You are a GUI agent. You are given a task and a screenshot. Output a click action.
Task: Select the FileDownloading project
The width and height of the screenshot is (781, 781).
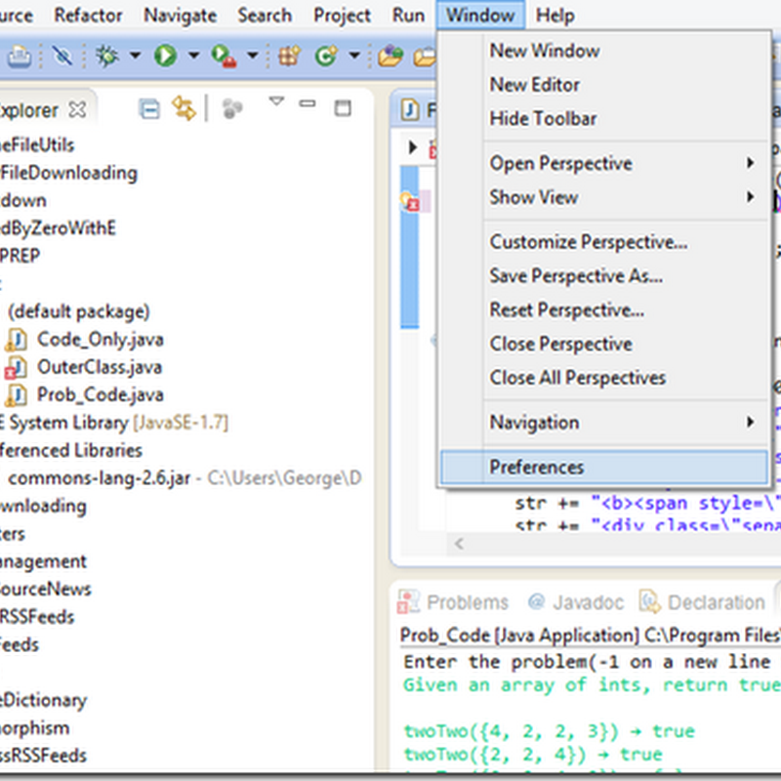click(68, 174)
